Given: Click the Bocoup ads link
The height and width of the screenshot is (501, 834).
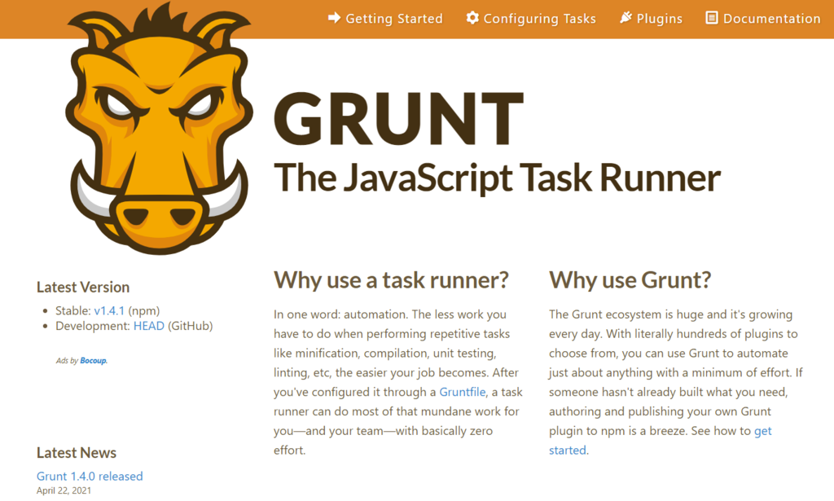Looking at the screenshot, I should coord(92,359).
